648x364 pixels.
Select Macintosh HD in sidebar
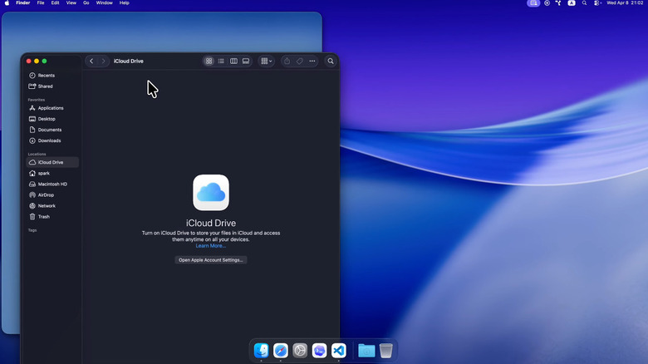click(x=52, y=184)
